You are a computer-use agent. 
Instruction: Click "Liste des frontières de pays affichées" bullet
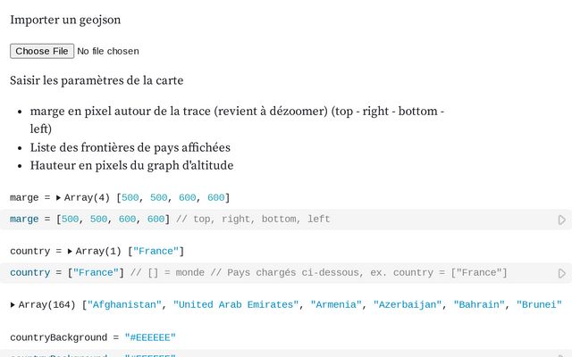(130, 147)
